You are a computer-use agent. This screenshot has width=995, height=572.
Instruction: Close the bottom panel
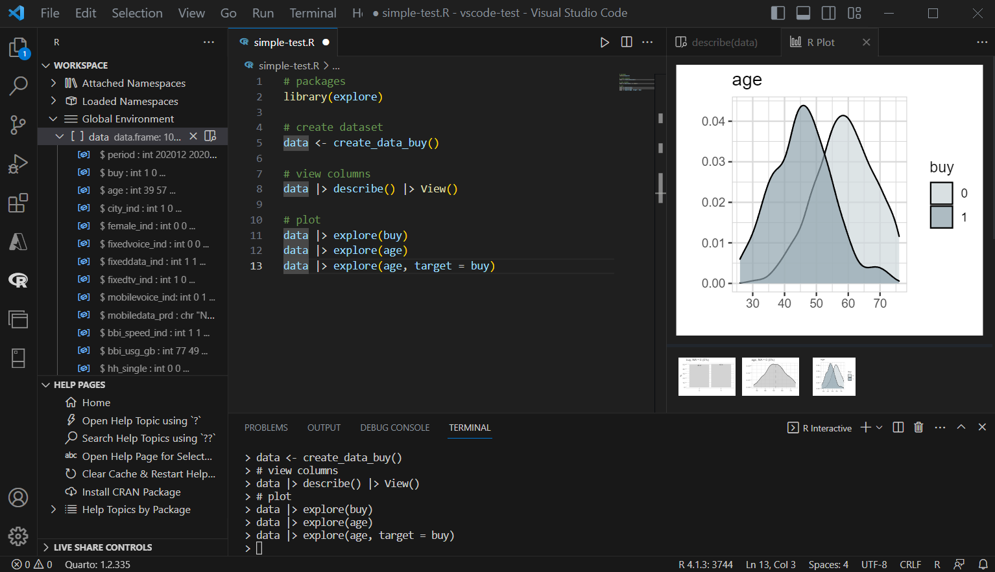982,428
